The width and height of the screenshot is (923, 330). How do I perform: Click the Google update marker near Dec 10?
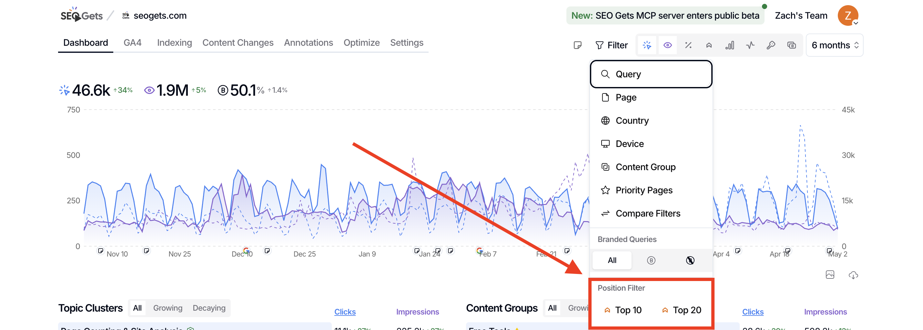246,250
